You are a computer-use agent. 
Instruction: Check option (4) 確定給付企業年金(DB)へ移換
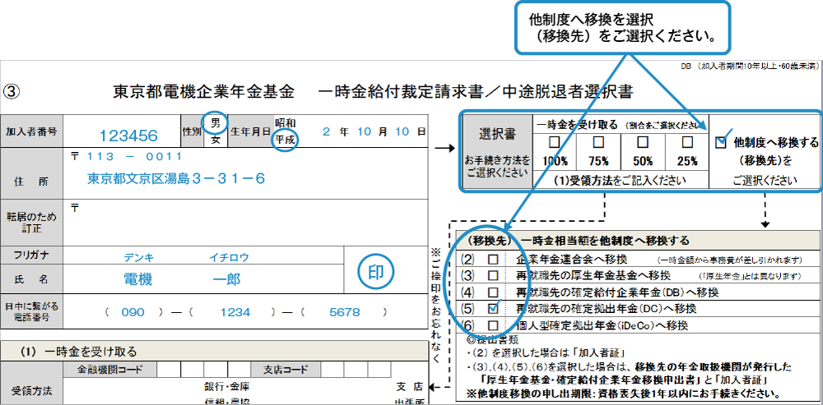tap(493, 292)
